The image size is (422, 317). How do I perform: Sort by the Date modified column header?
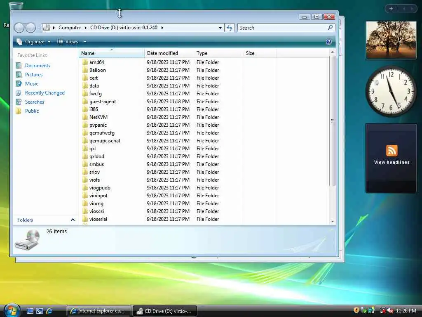point(169,53)
